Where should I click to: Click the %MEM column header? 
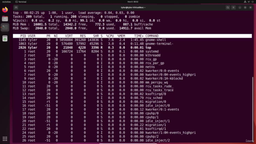point(121,36)
